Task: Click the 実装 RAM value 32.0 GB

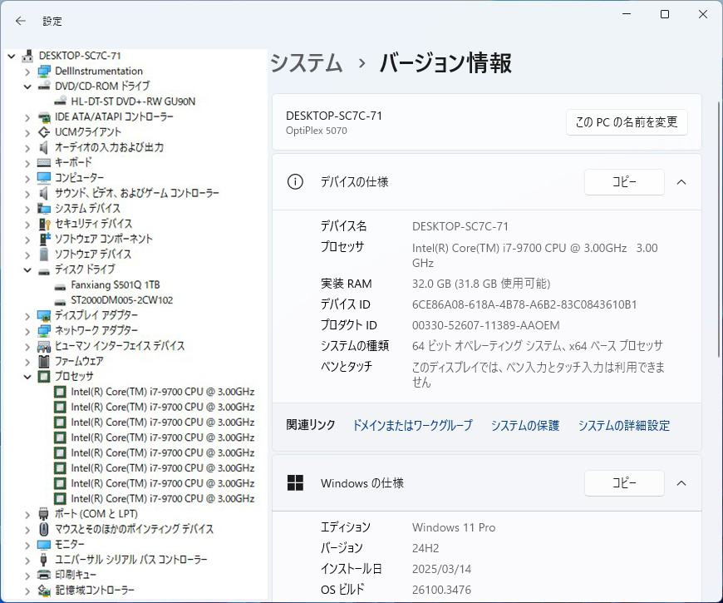Action: pos(481,284)
